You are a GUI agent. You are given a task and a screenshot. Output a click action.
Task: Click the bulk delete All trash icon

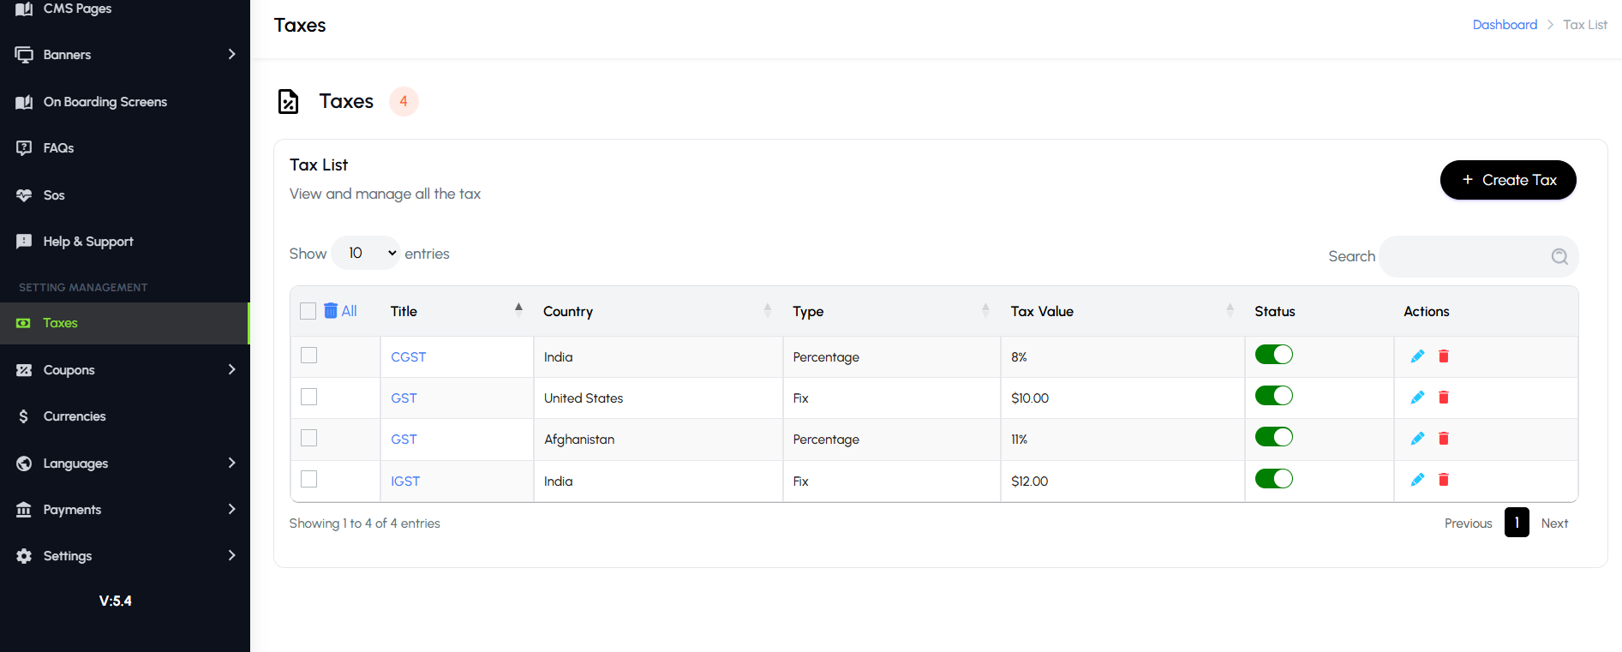331,311
